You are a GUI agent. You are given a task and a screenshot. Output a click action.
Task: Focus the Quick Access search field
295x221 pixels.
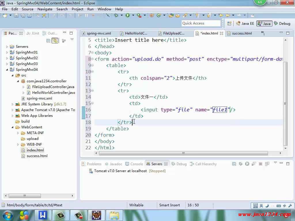[x=201, y=23]
